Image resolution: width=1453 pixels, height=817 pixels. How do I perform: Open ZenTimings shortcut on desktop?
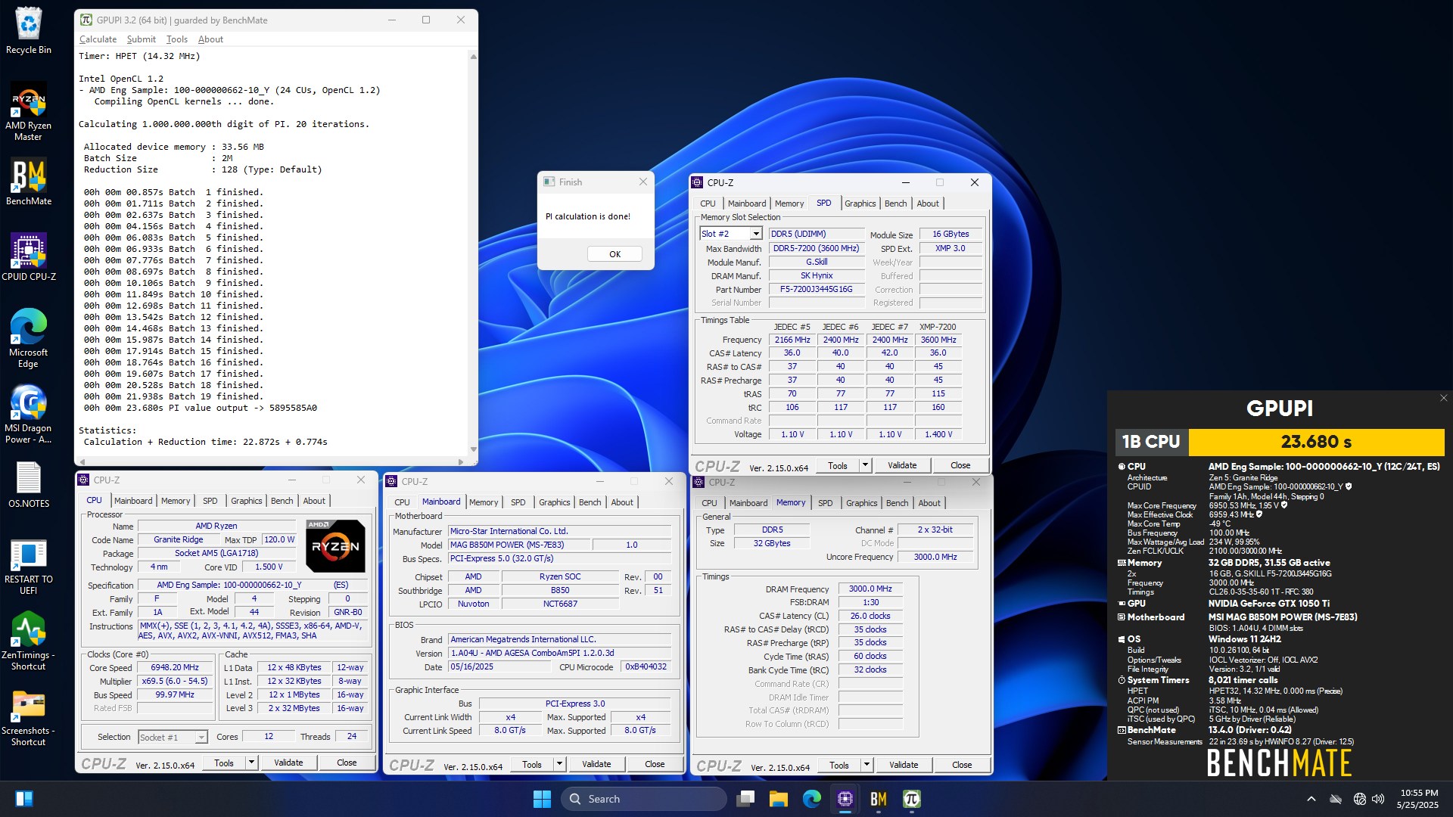[29, 641]
